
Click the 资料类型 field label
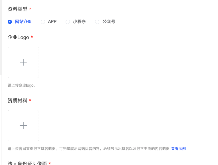coord(17,9)
